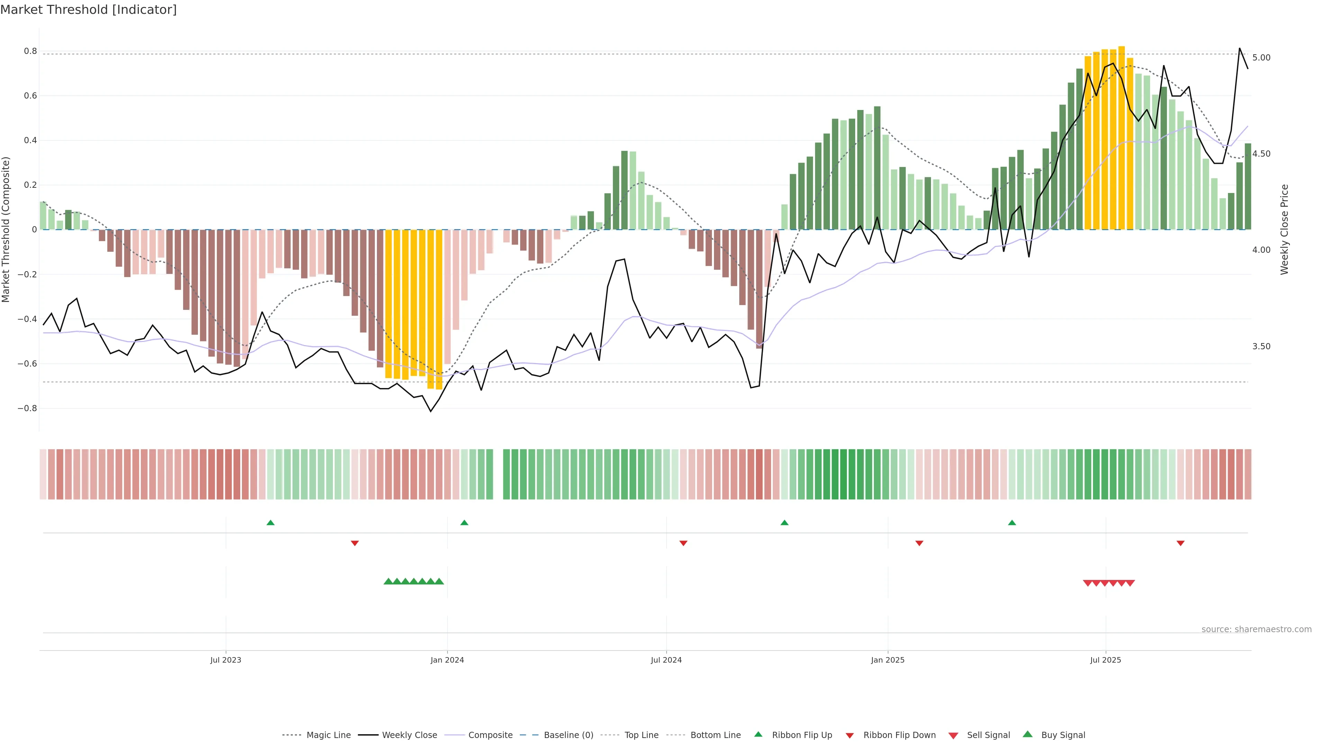Hide the Top Line series in legend
The width and height of the screenshot is (1329, 747).
[641, 735]
